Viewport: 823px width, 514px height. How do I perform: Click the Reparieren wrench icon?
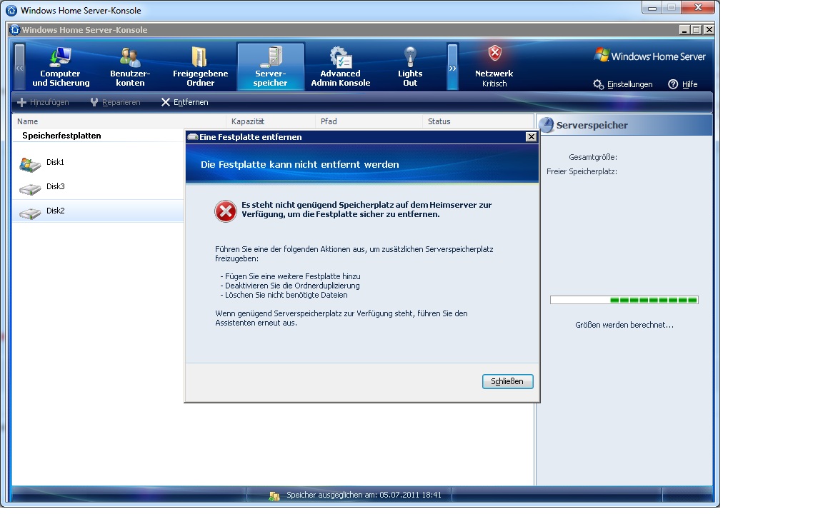pyautogui.click(x=94, y=102)
